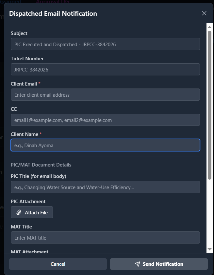Screen dimensions: 214x275
Task: Focus the CC email addresses field
Action: (x=105, y=120)
